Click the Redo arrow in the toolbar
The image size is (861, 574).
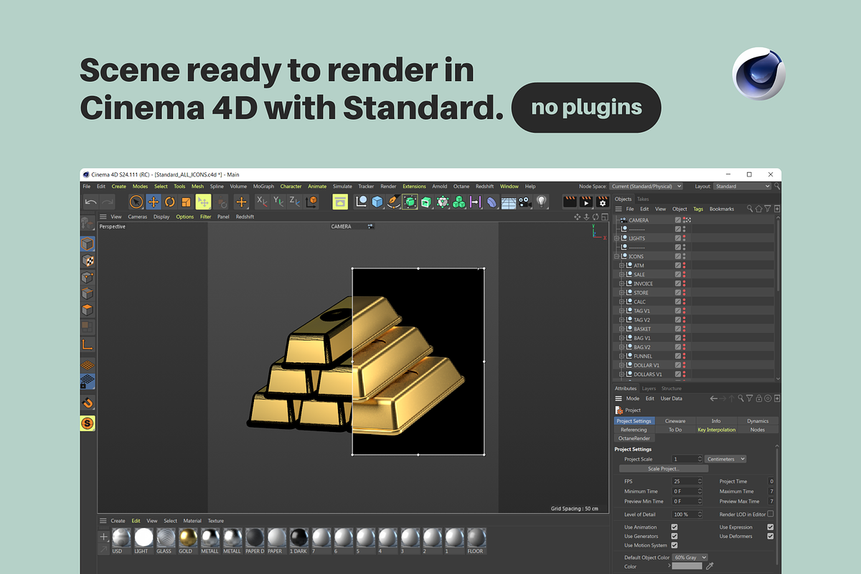107,202
